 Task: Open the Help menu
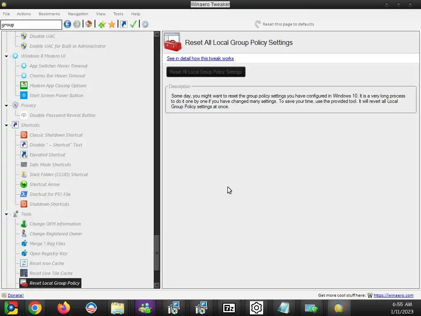(x=136, y=14)
